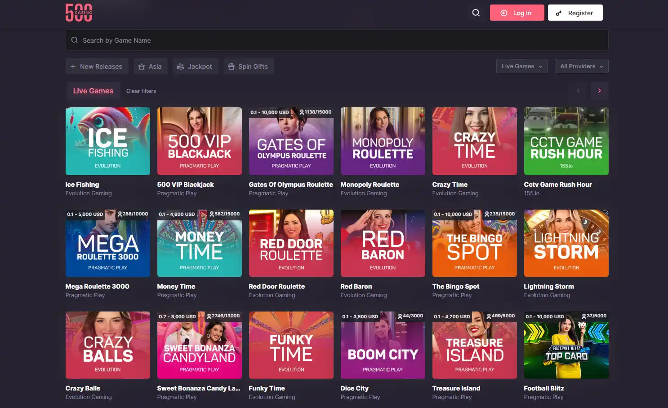The width and height of the screenshot is (668, 408).
Task: Click the 'Crazy Balls' title text
Action: pyautogui.click(x=83, y=388)
